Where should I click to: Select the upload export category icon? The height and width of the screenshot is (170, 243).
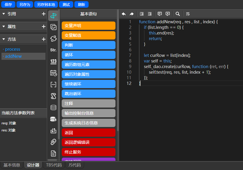point(53,131)
